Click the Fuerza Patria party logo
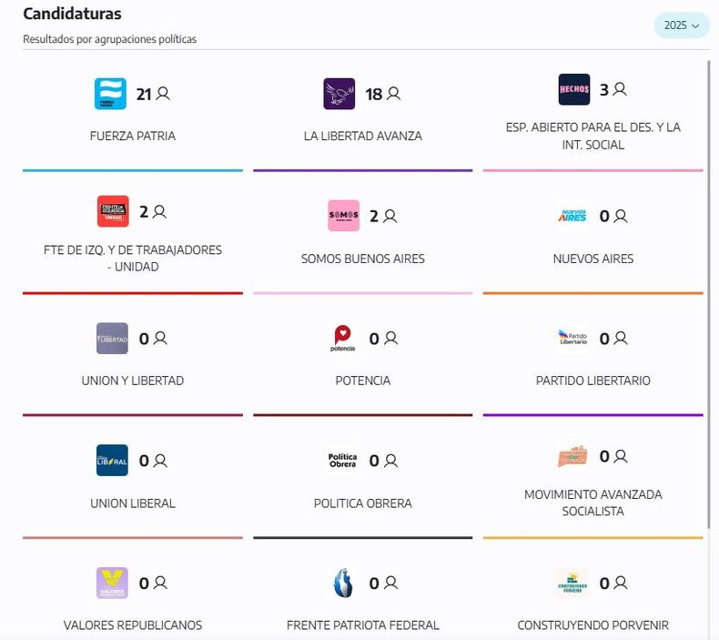Image resolution: width=719 pixels, height=640 pixels. (x=110, y=94)
